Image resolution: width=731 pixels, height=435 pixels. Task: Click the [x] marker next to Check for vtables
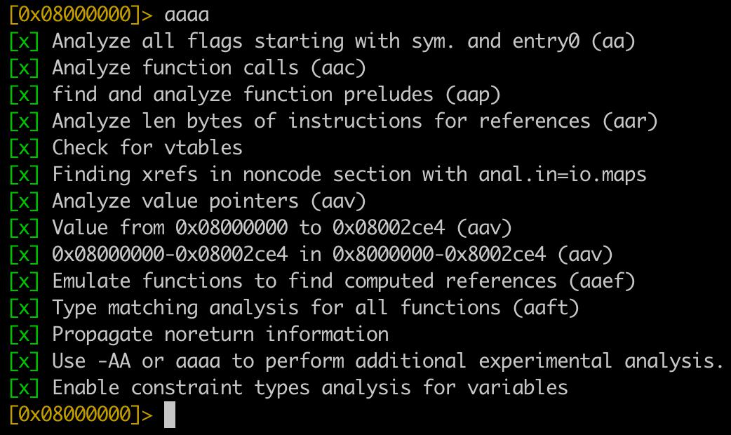(x=25, y=148)
